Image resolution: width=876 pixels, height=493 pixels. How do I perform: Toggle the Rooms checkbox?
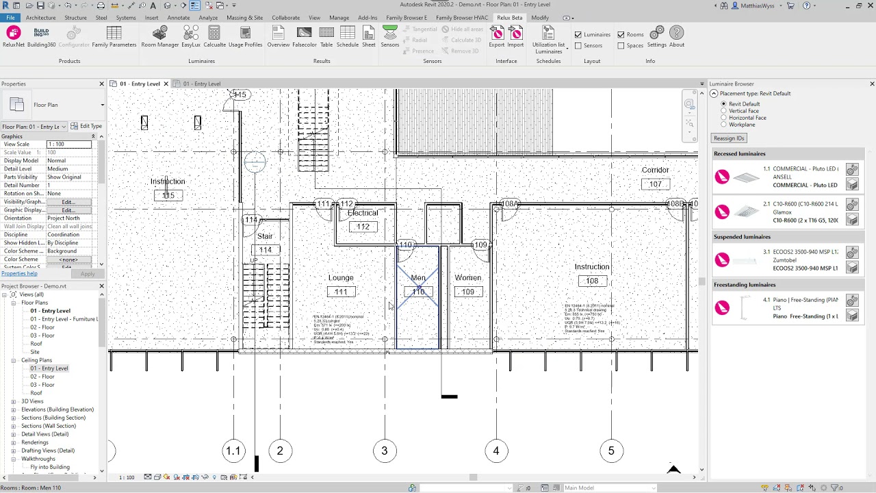621,34
